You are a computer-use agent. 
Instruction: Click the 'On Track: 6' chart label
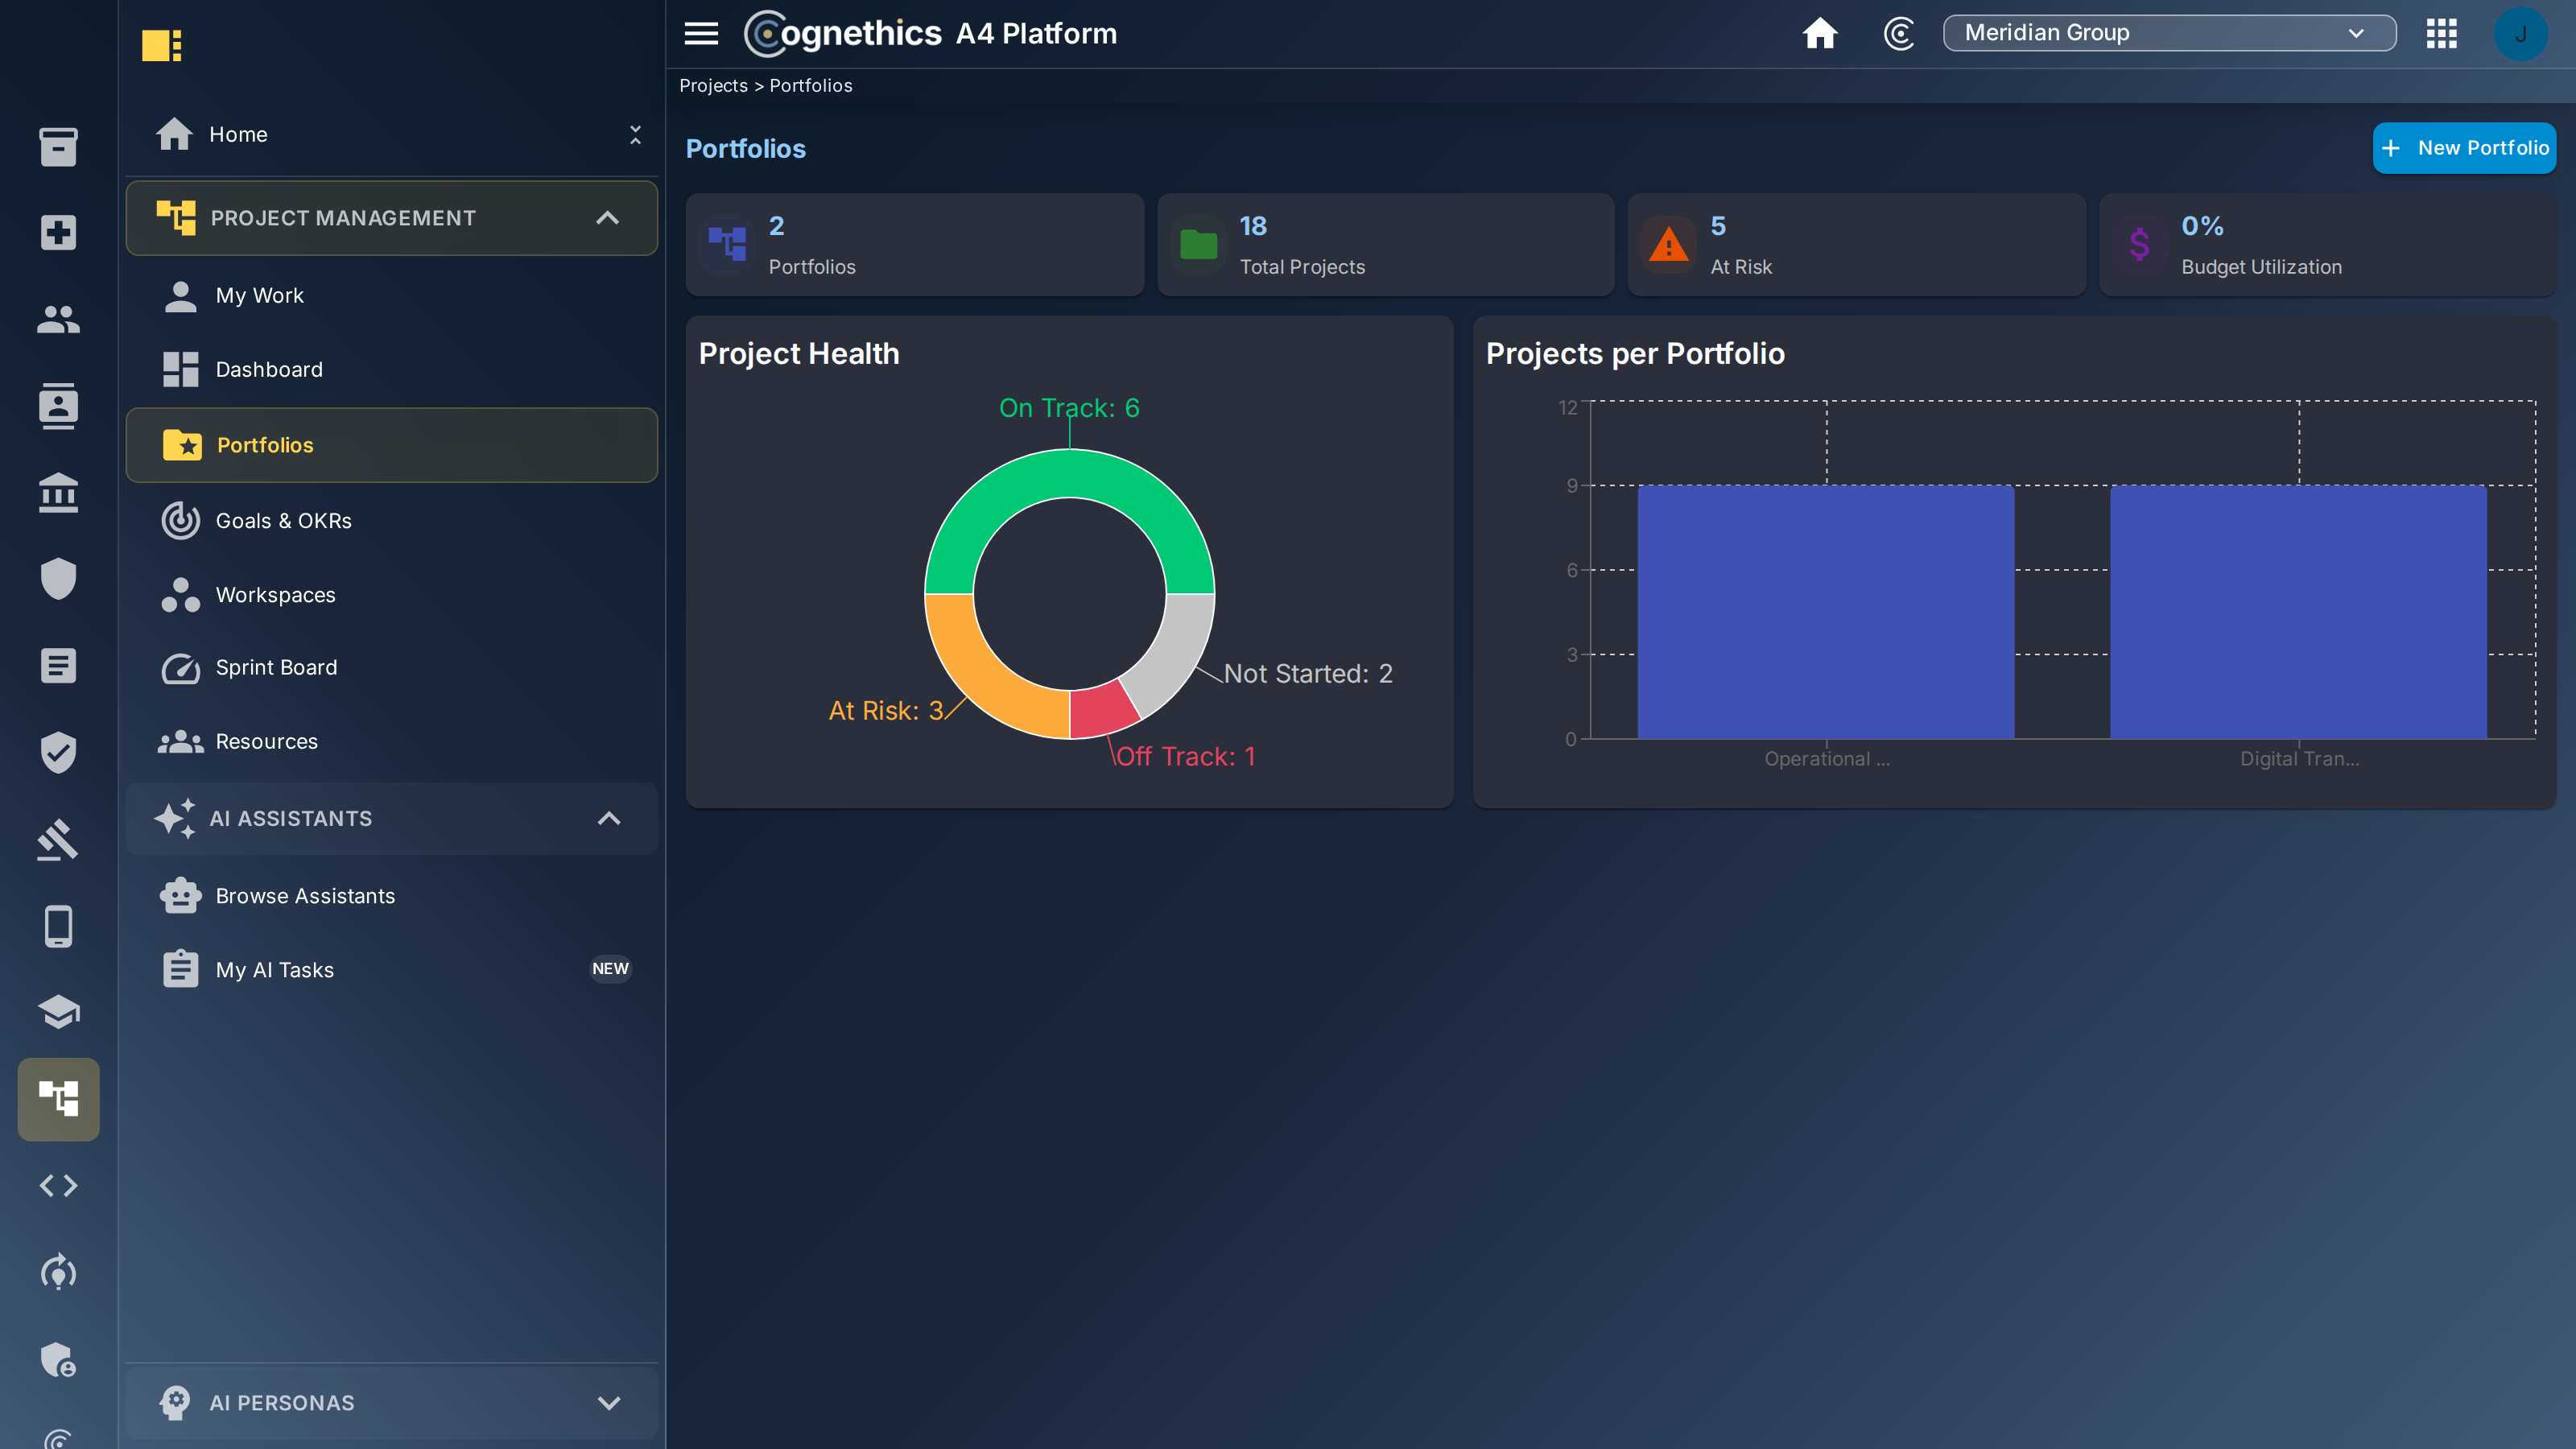point(1069,408)
